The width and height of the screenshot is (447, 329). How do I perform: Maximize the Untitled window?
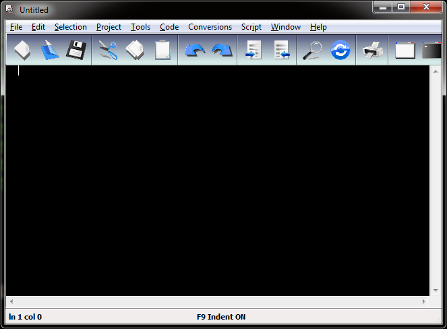[401, 7]
